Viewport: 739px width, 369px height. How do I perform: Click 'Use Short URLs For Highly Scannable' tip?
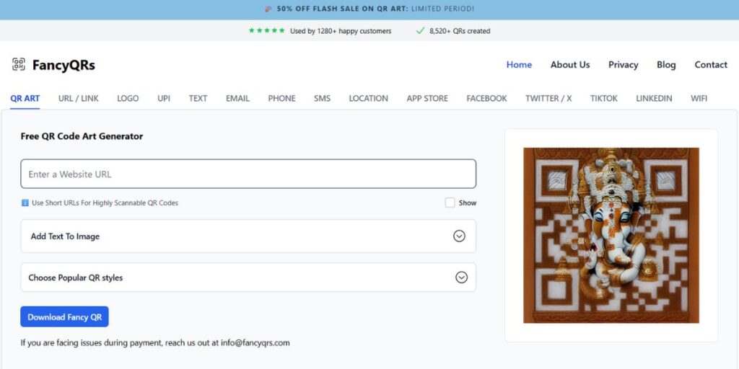[105, 203]
